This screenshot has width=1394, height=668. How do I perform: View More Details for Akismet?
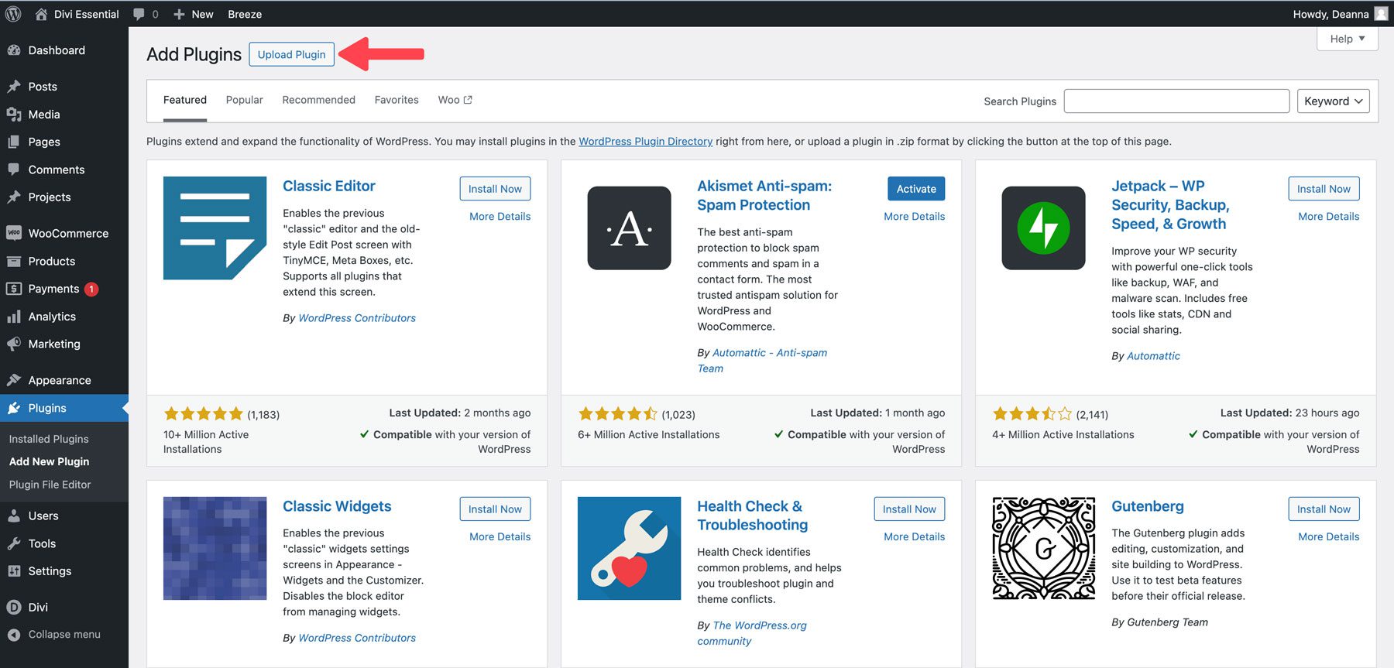click(x=915, y=217)
